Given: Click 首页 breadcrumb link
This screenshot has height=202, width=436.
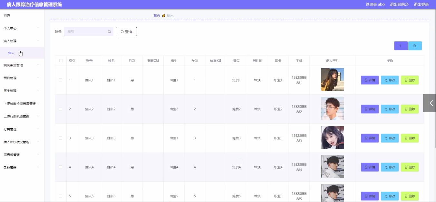Looking at the screenshot, I should pos(157,15).
